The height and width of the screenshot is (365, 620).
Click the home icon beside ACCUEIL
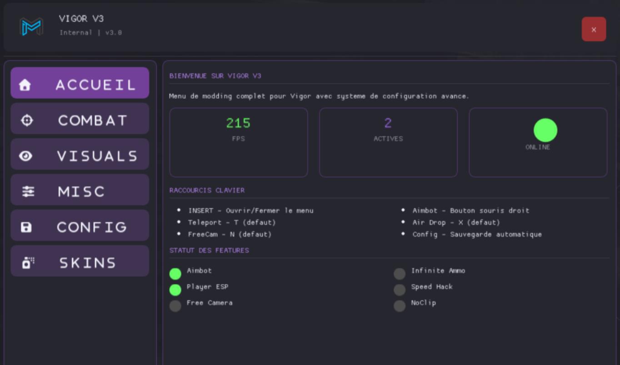(x=25, y=85)
